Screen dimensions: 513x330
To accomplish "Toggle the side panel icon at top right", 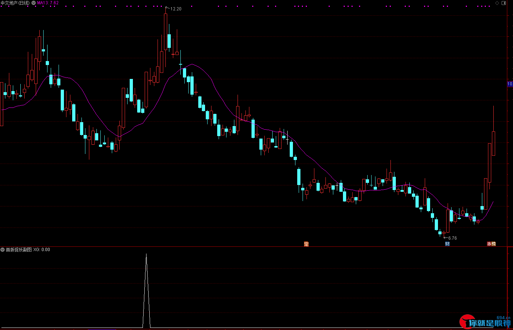I will coord(504,3).
